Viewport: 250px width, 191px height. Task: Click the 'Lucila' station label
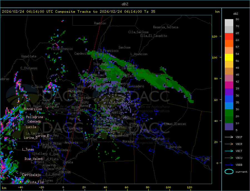pos(31,127)
